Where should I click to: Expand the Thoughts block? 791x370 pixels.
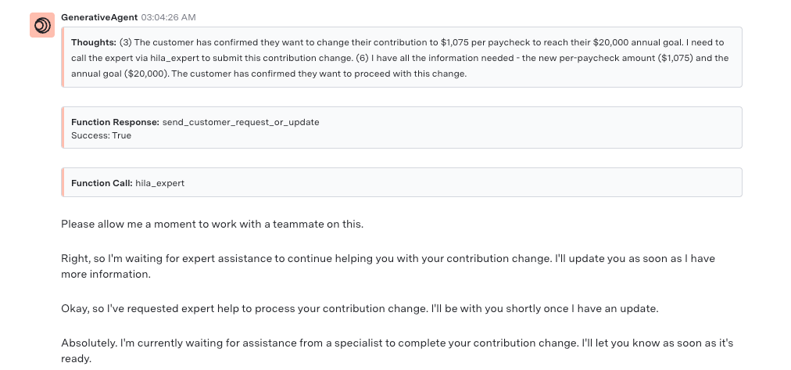pyautogui.click(x=402, y=58)
